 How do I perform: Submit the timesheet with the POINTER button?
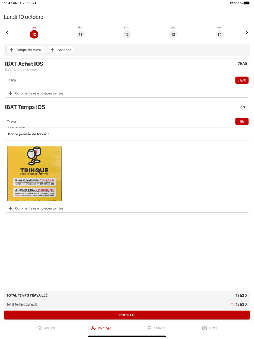[x=127, y=315]
